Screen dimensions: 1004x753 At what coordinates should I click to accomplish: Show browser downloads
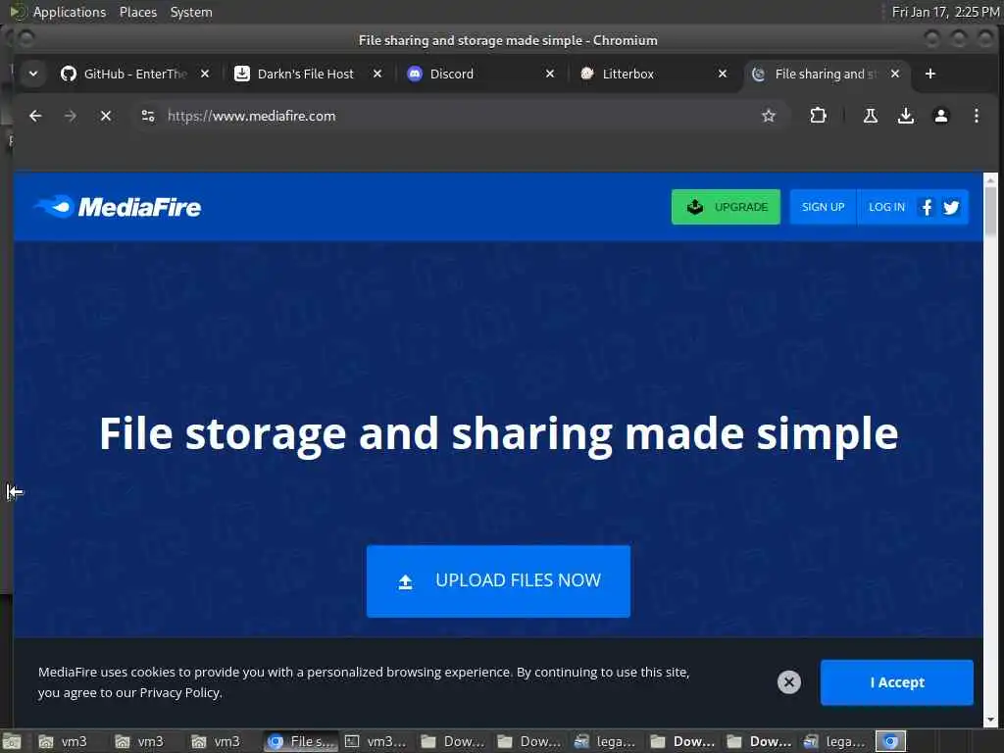(905, 116)
